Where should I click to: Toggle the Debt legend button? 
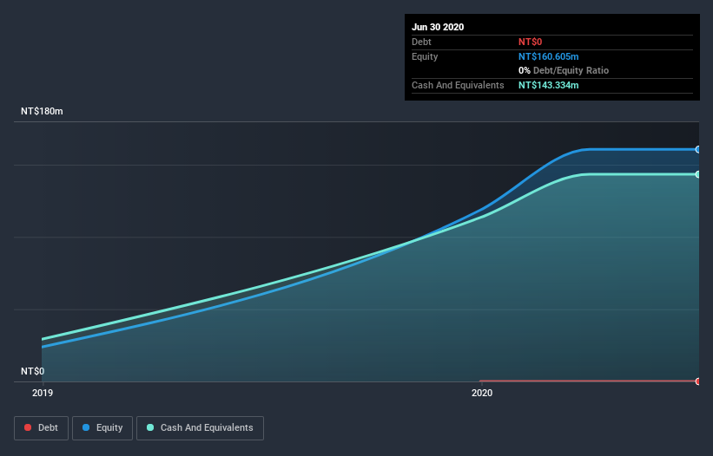coord(41,428)
